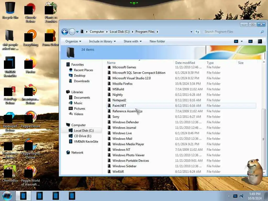Open the Everything desktop shortcut

pos(30,38)
